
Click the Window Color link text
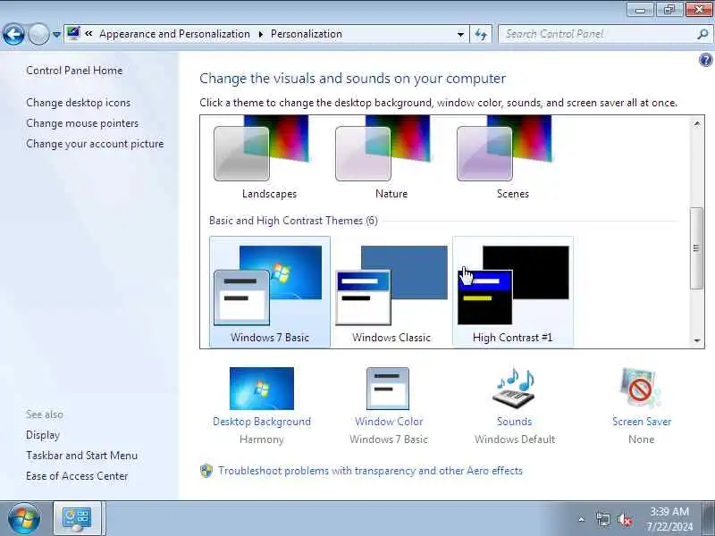(x=389, y=422)
